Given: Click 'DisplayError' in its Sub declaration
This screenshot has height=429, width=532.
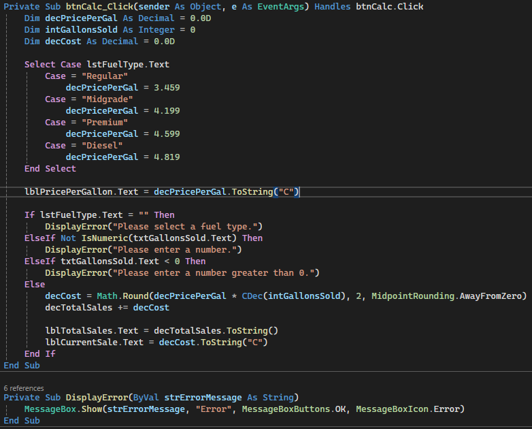Looking at the screenshot, I should click(x=97, y=398).
